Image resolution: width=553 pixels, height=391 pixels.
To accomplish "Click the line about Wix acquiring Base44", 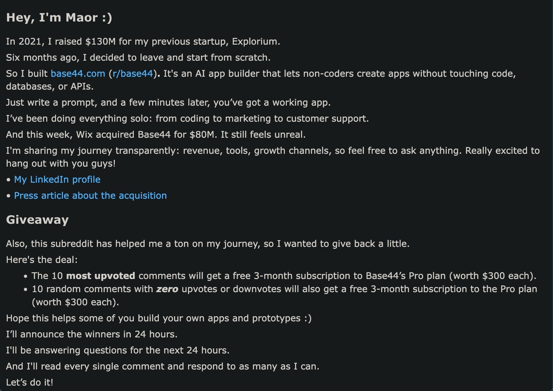I will tap(156, 135).
